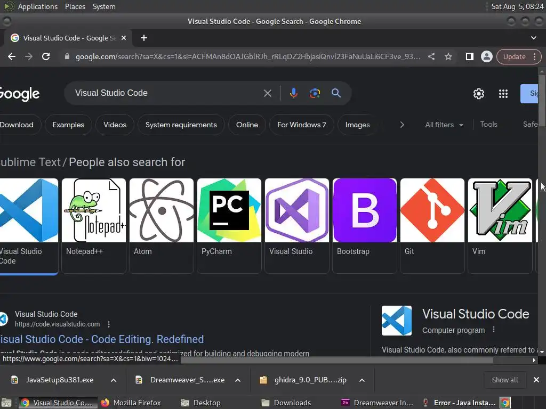Open the Tools search options
This screenshot has width=546, height=409.
coord(488,125)
